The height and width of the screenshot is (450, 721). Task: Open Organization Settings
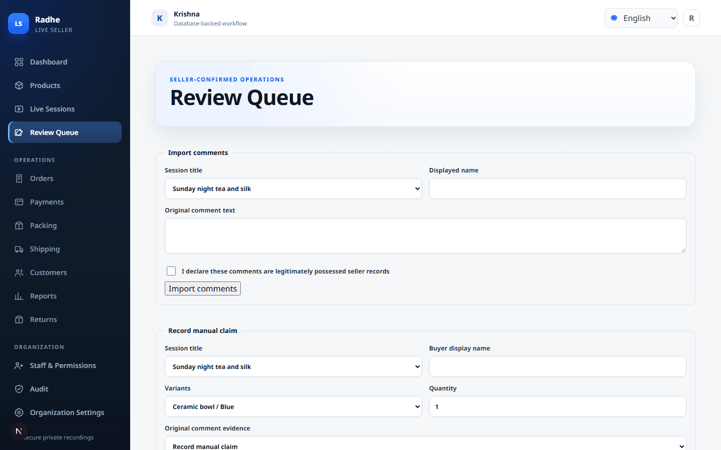65,412
